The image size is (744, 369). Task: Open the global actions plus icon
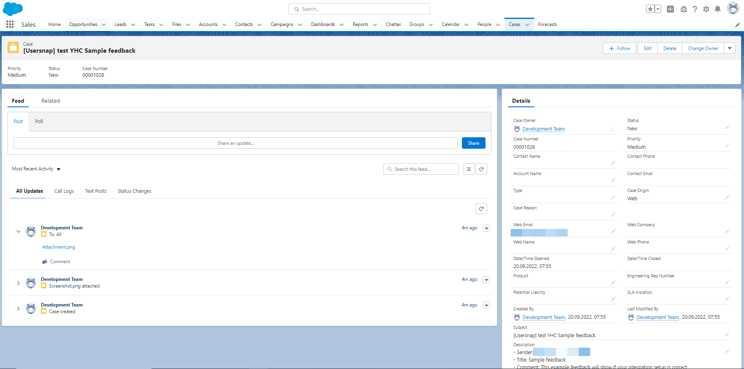[670, 9]
